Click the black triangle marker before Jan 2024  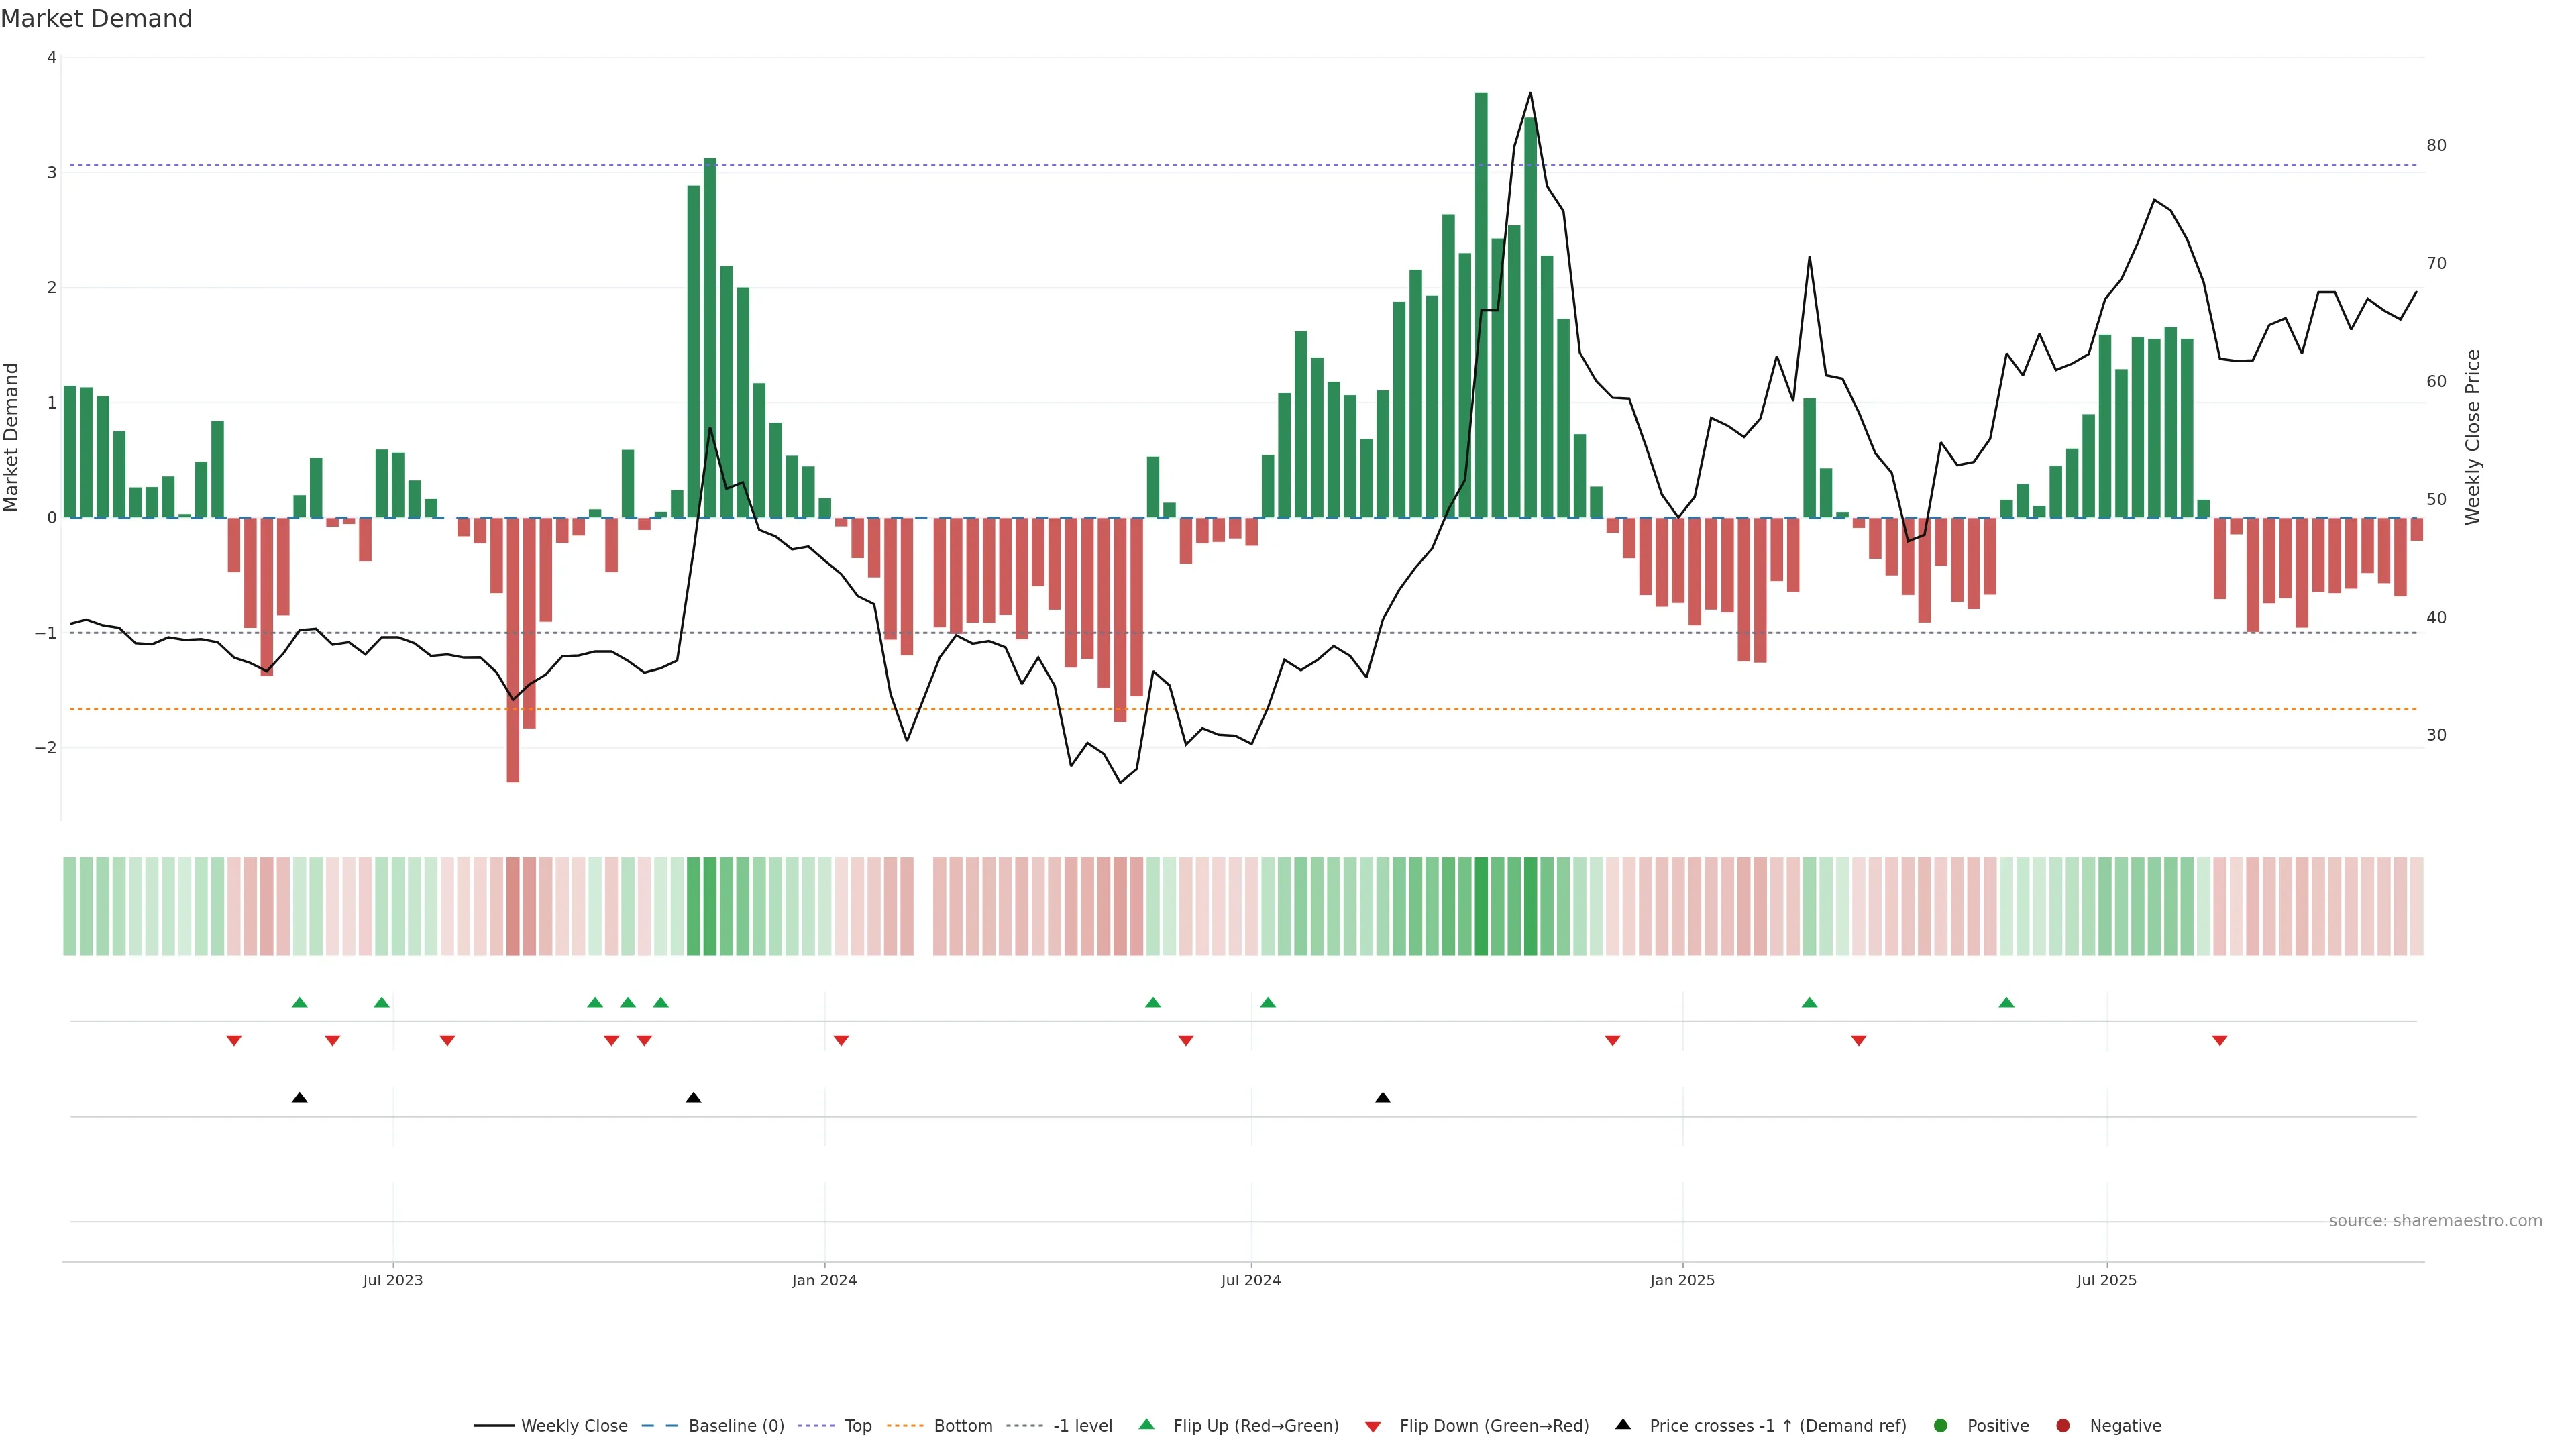coord(693,1098)
